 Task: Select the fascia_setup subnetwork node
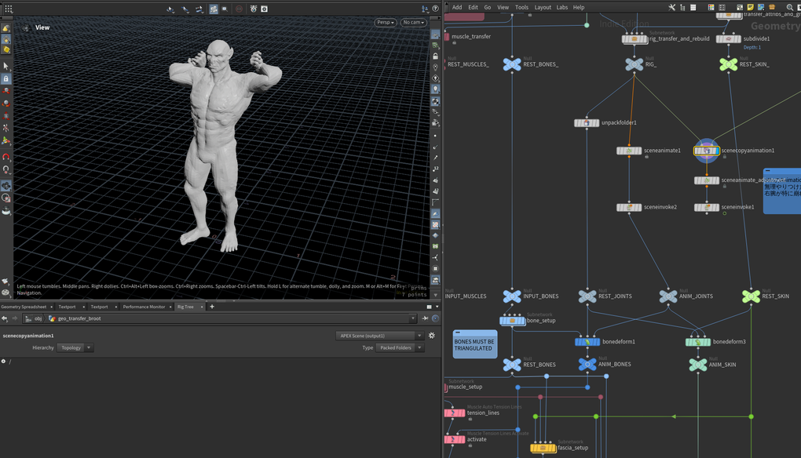543,448
